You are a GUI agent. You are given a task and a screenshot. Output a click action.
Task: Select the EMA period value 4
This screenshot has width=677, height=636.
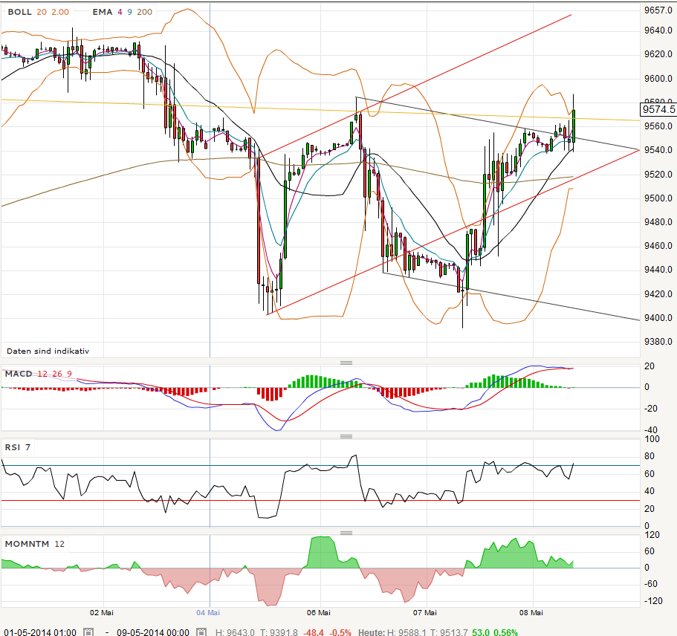120,12
